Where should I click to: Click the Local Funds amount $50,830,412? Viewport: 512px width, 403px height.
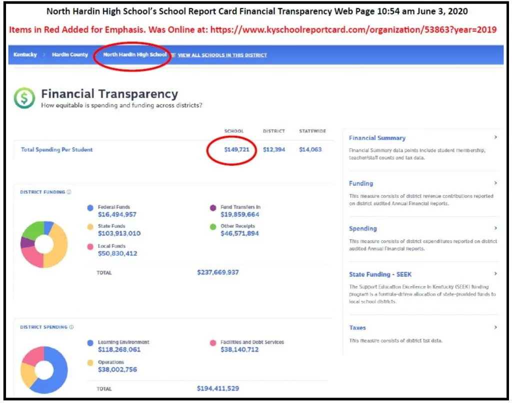(117, 253)
